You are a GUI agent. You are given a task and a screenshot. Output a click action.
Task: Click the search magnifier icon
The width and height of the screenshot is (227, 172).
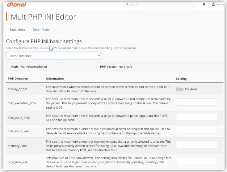point(127,5)
